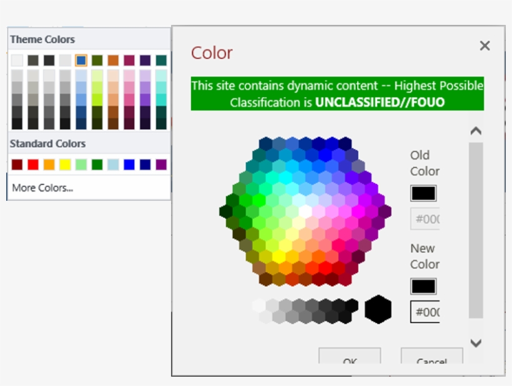The height and width of the screenshot is (386, 512).
Task: Open More Colors... option
Action: click(x=42, y=187)
